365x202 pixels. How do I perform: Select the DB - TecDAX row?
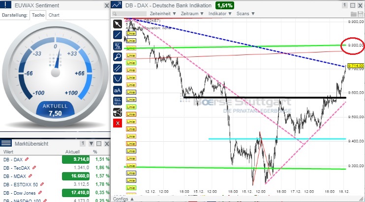55,168
